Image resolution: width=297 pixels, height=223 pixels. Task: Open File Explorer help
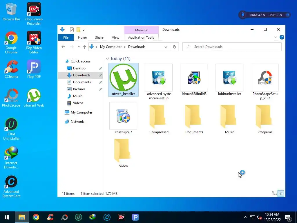(282, 37)
